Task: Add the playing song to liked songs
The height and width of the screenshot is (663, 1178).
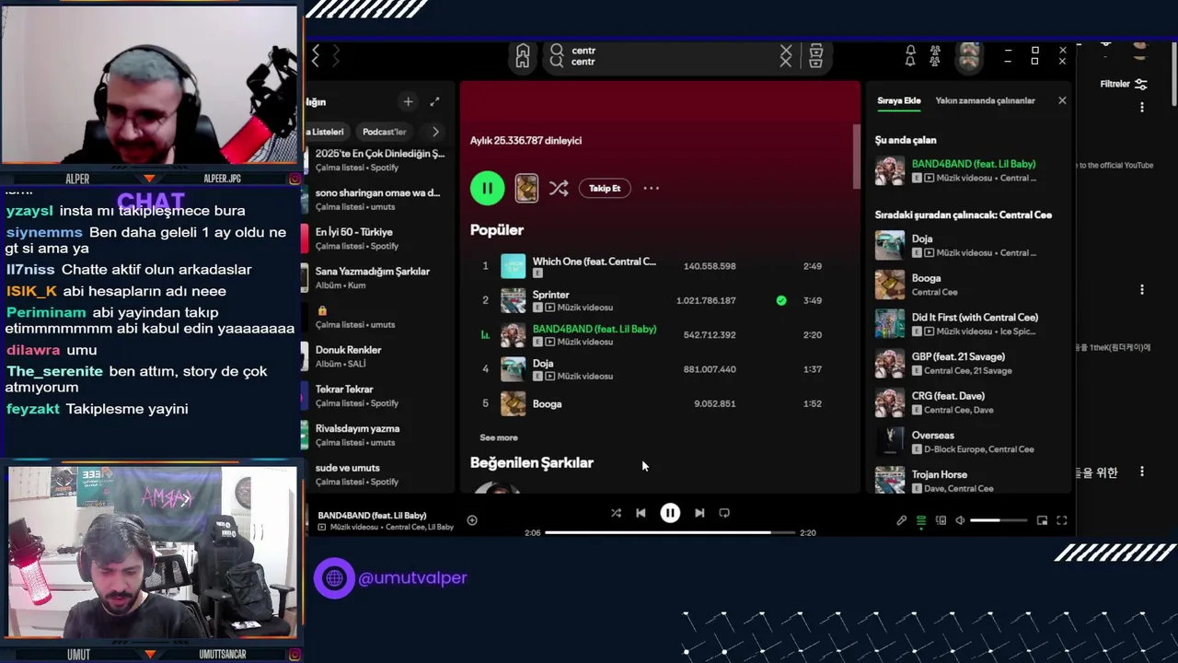Action: pos(472,520)
